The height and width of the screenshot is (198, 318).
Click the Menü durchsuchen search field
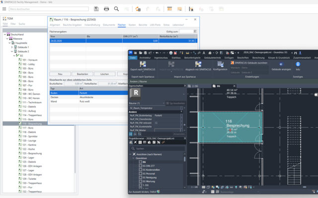tap(49, 9)
